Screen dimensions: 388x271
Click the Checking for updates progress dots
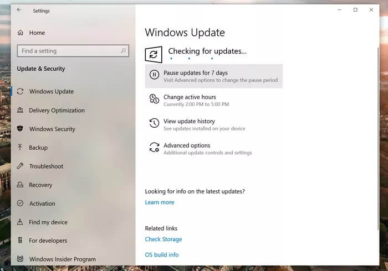click(x=192, y=59)
